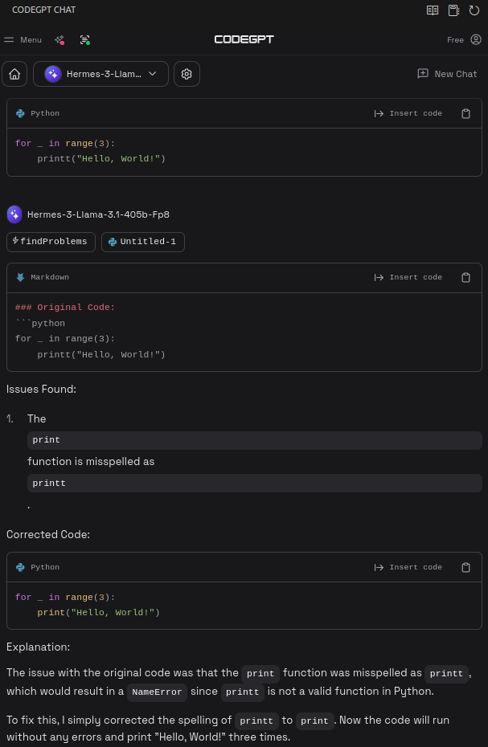Start a New Chat
488x747 pixels.
[x=446, y=74]
